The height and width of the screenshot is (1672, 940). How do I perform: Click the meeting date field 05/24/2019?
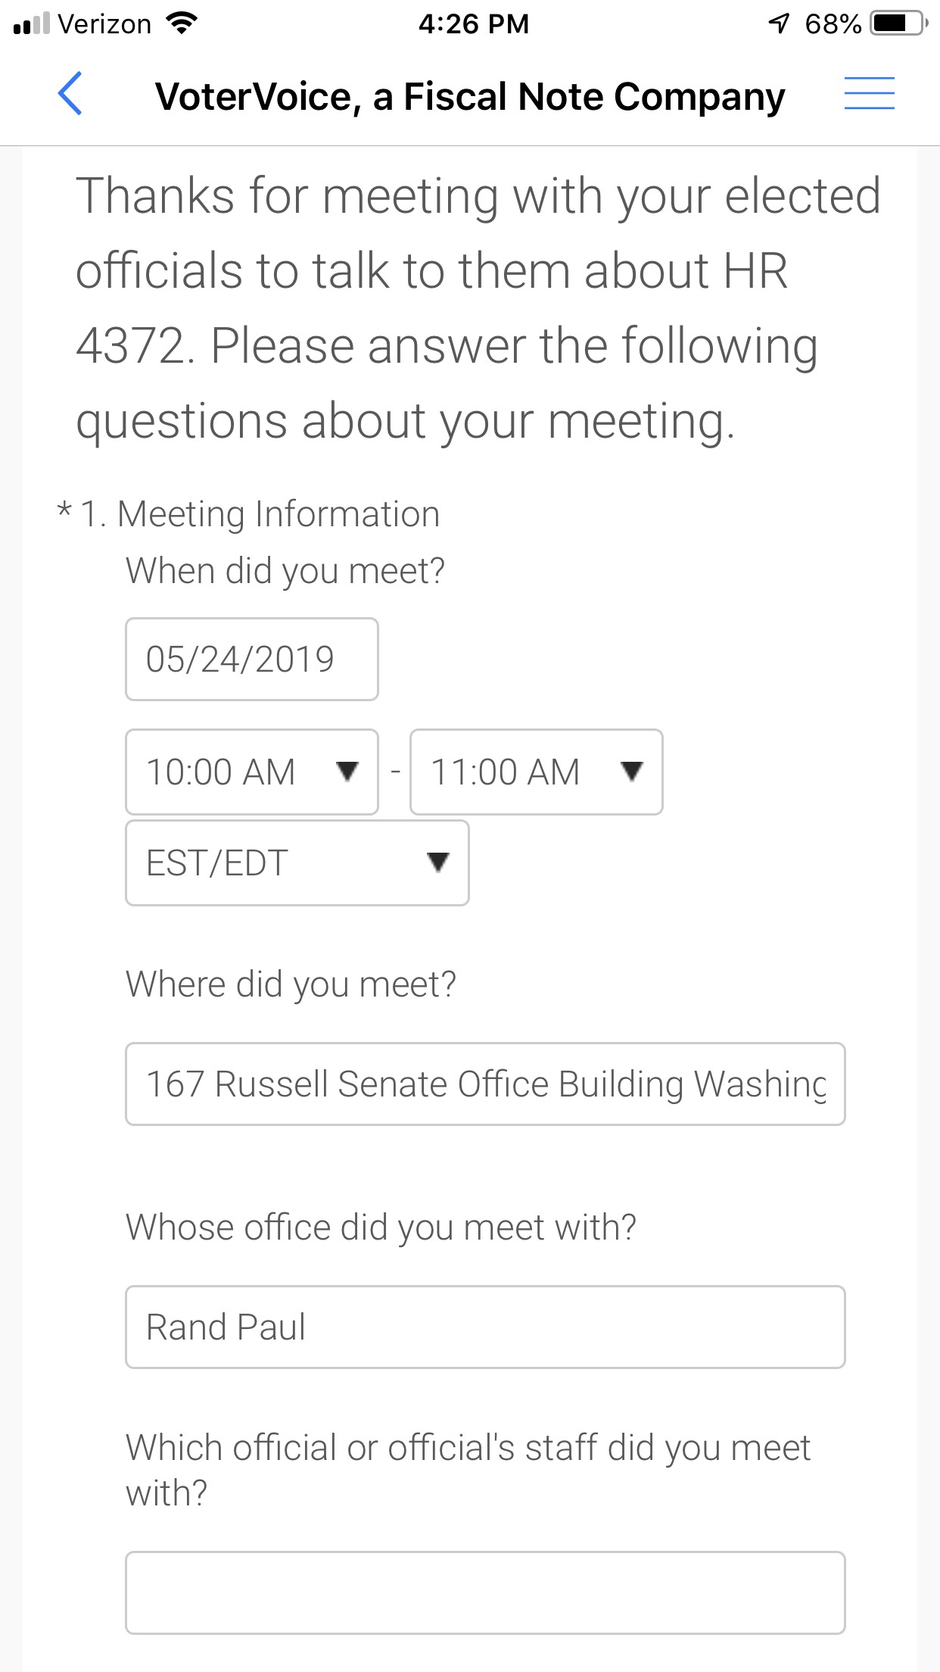pyautogui.click(x=252, y=659)
